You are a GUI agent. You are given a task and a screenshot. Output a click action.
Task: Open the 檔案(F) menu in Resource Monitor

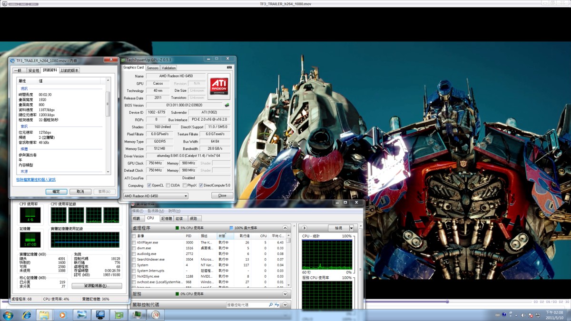(x=138, y=211)
